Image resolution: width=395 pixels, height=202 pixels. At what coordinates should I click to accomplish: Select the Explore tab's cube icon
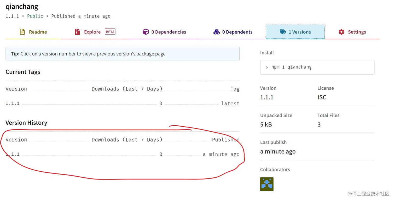pos(77,32)
